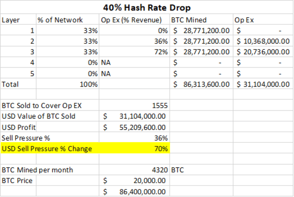Click the 100% total network cell
Image resolution: width=294 pixels, height=197 pixels.
pyautogui.click(x=68, y=84)
